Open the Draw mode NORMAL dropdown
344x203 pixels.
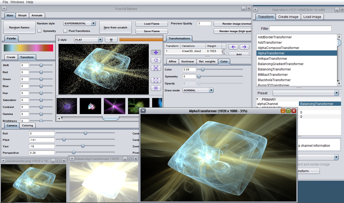point(198,91)
